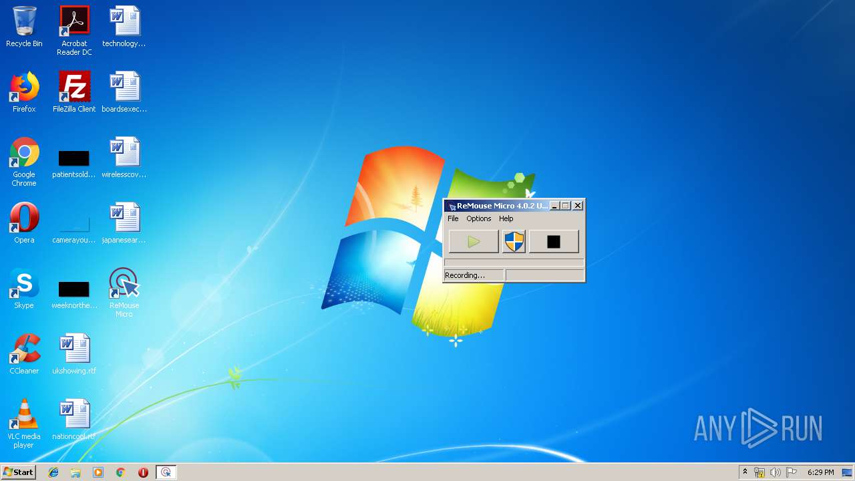The height and width of the screenshot is (481, 855).
Task: Launch Opera from the taskbar
Action: click(x=143, y=472)
